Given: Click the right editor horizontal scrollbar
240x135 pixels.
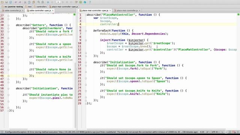Looking at the screenshot, I should pyautogui.click(x=156, y=129).
